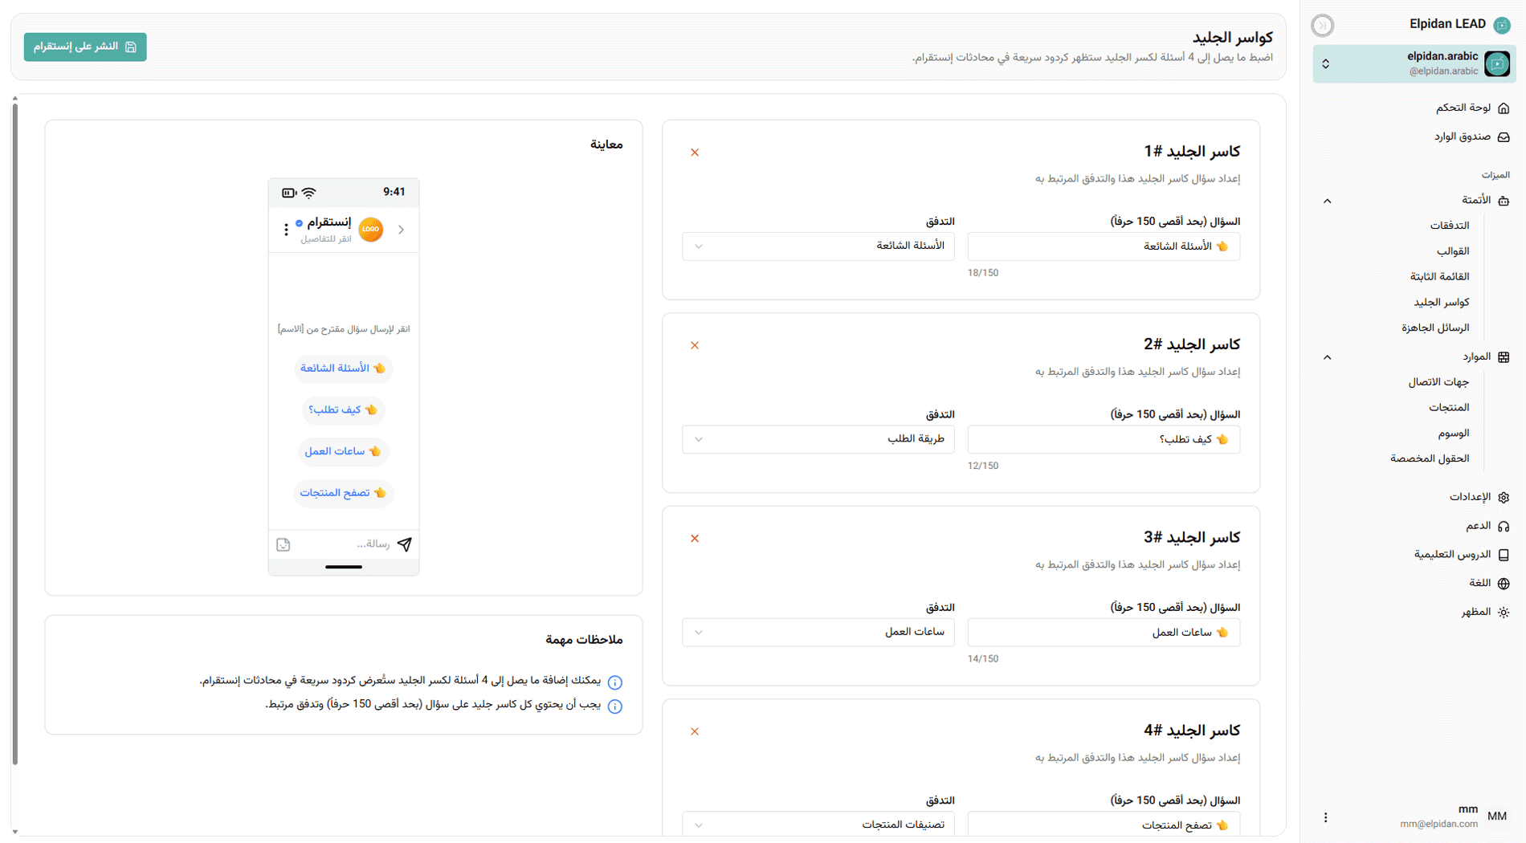Screen dimensions: 1526x843
Task: Click the home icon next to لوحة التحكم
Action: coord(1504,108)
